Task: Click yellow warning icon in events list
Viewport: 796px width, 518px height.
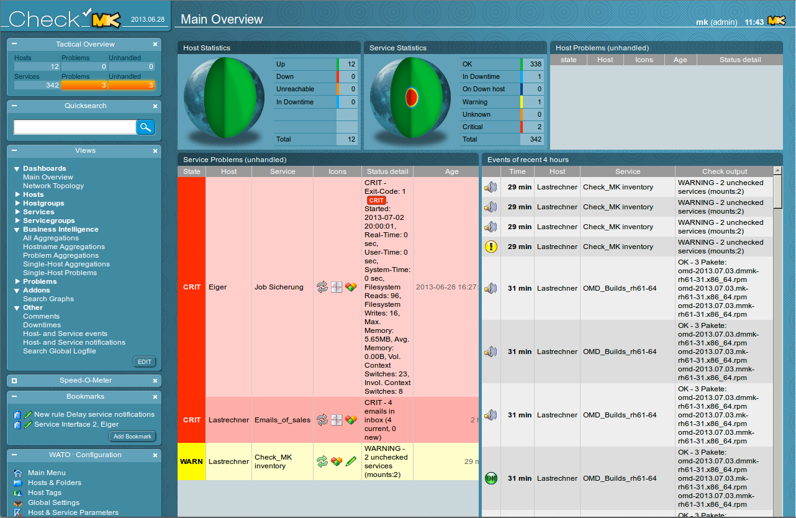Action: click(x=491, y=247)
